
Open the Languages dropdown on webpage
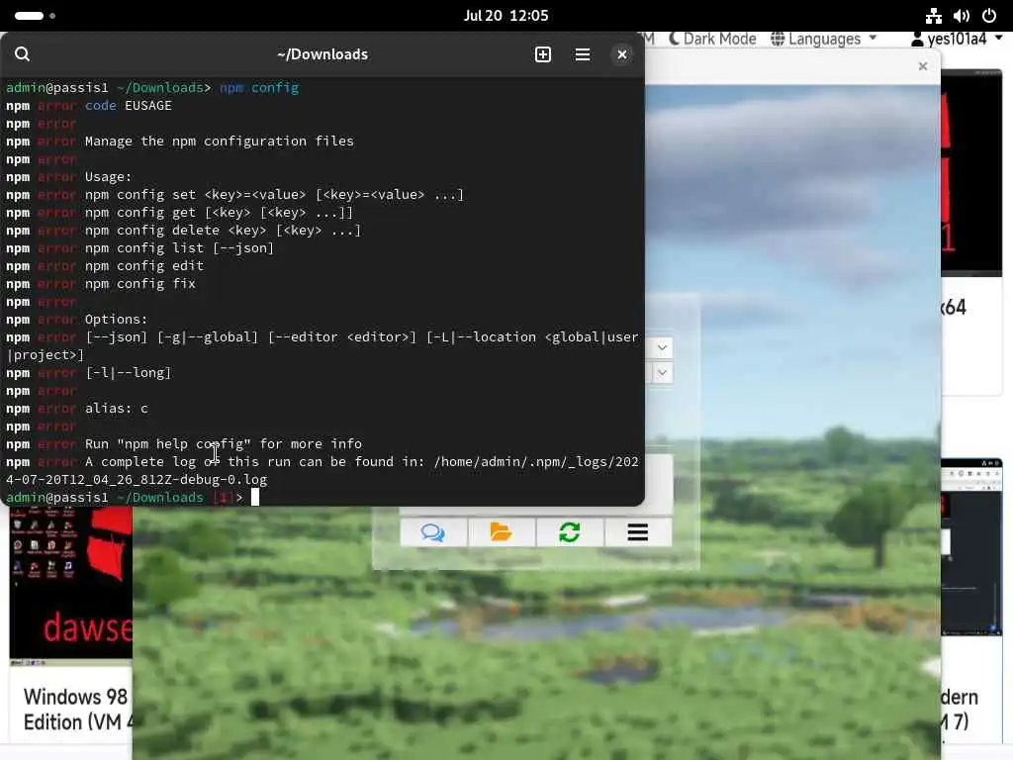tap(824, 39)
